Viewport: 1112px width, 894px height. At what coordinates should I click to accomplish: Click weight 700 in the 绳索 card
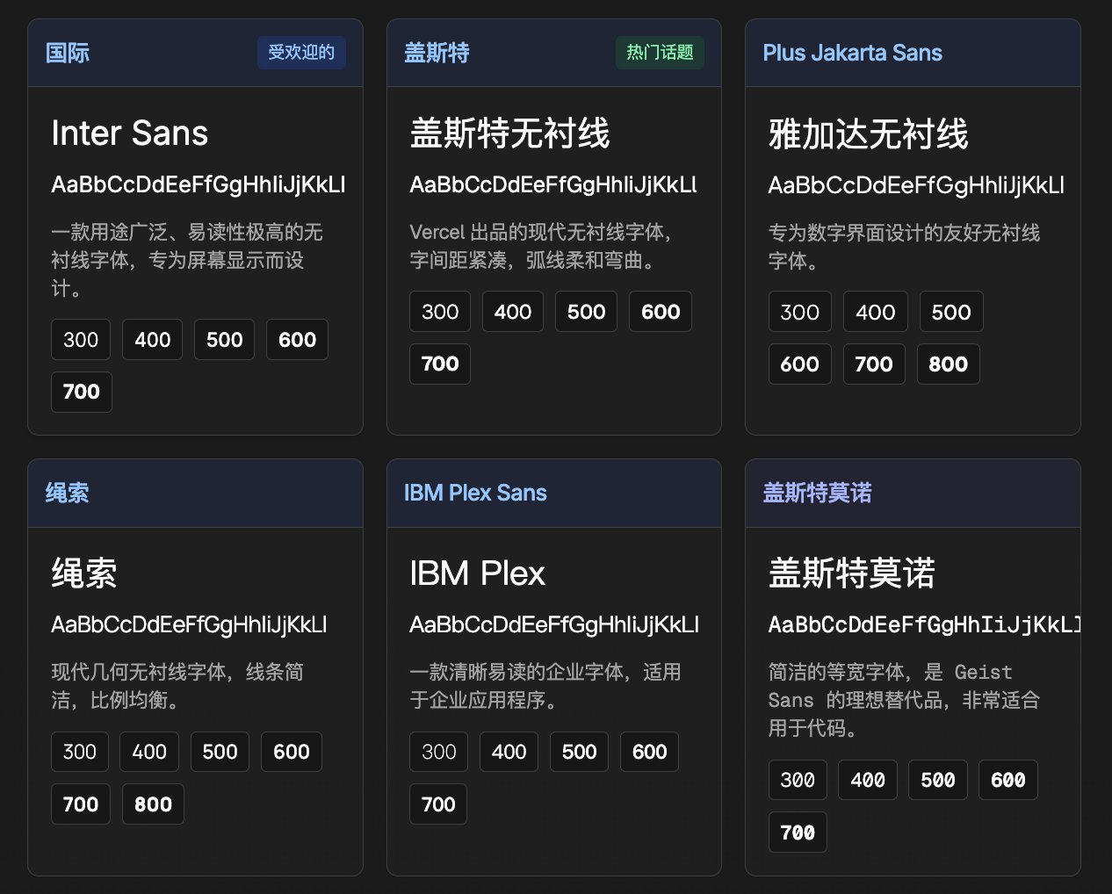(81, 804)
